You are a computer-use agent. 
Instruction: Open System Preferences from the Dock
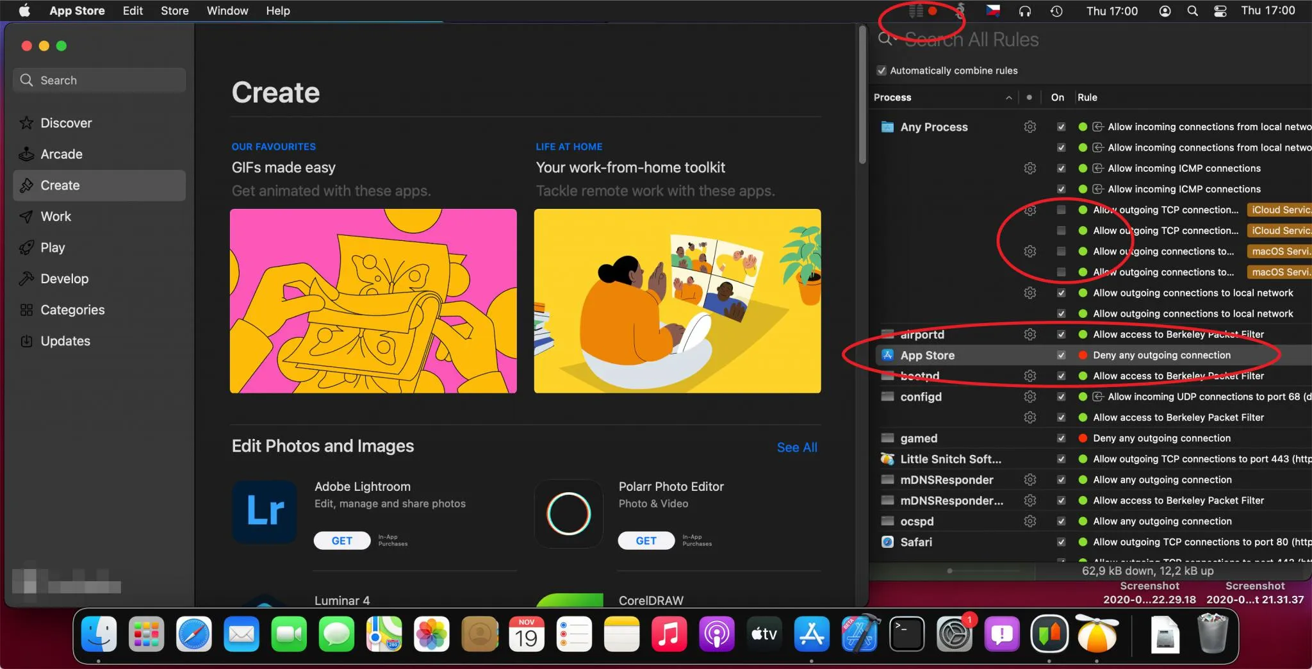955,634
